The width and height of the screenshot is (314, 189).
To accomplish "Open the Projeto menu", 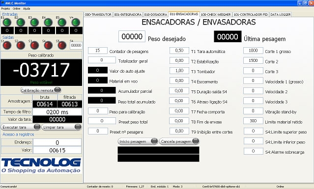I will click(x=5, y=9).
